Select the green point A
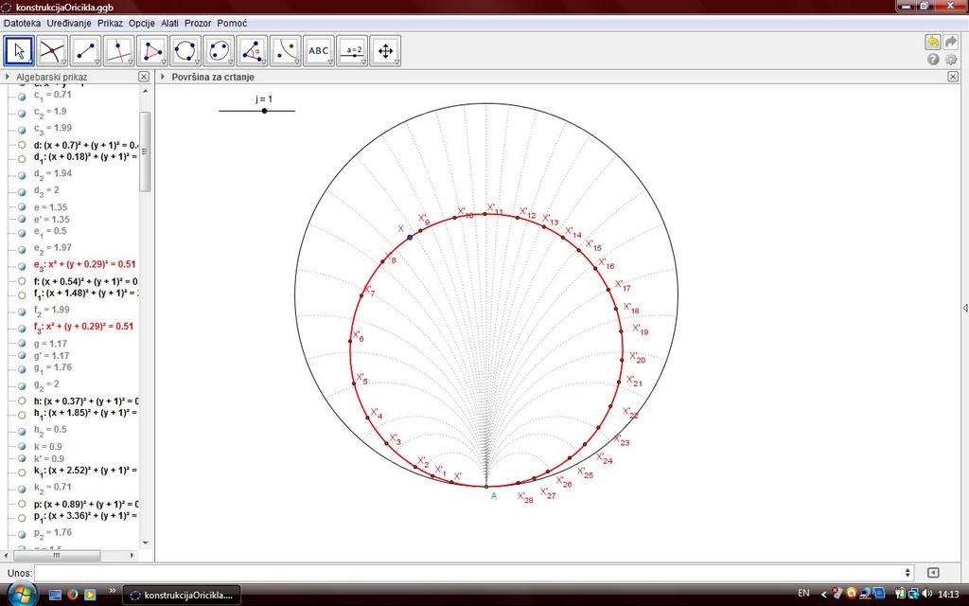 pyautogui.click(x=486, y=487)
